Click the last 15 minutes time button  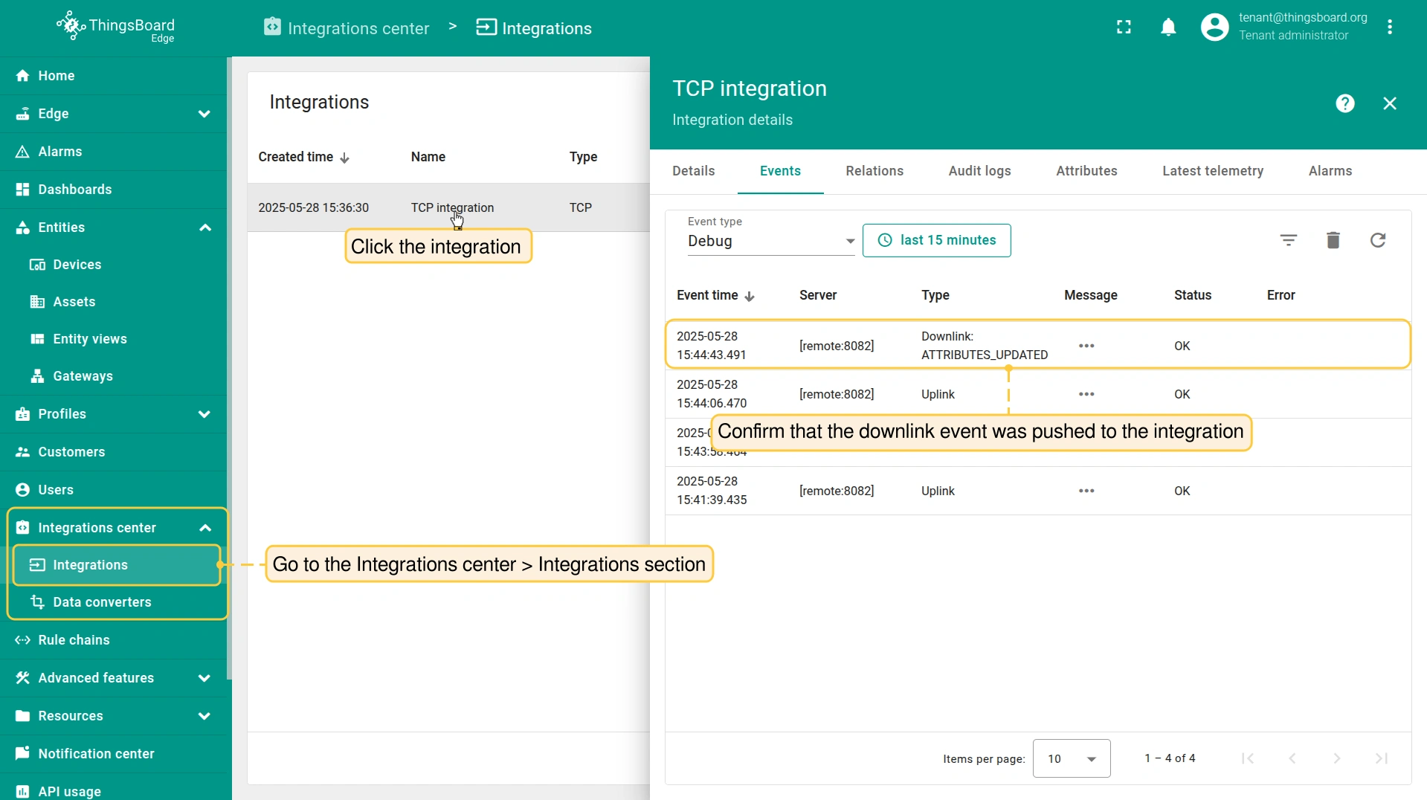tap(936, 240)
